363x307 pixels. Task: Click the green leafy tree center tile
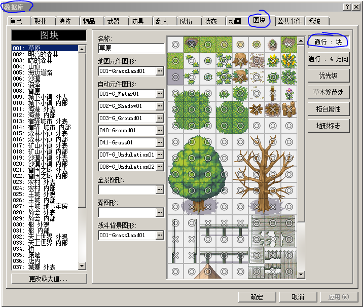[x=192, y=174]
